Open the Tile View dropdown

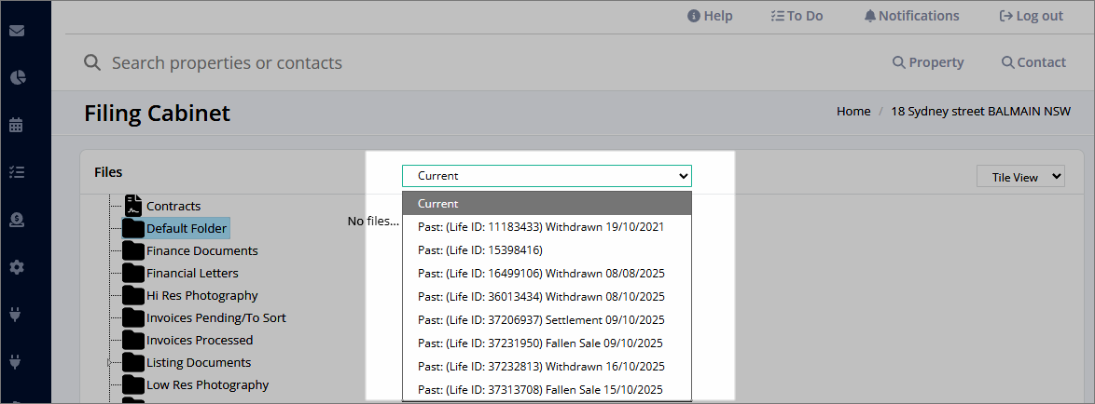1020,177
